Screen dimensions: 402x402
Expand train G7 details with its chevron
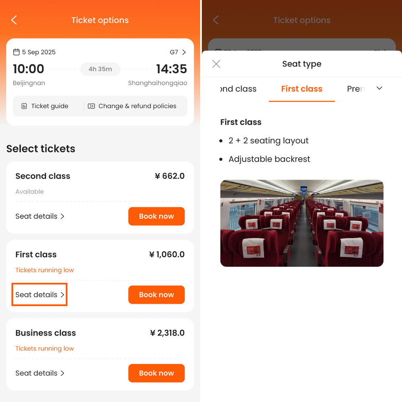183,52
